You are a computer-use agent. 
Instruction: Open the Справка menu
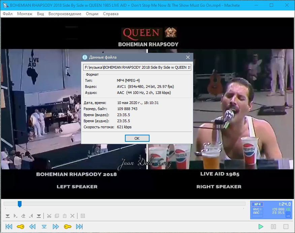point(110,14)
